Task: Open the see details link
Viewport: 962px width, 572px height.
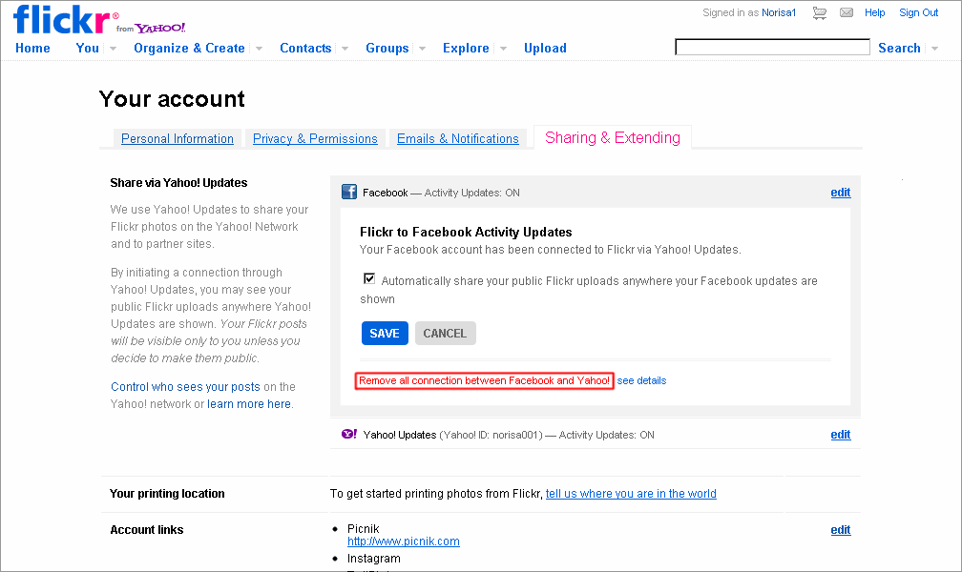Action: point(641,380)
